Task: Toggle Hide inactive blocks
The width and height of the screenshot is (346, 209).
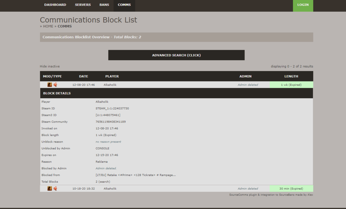Action: click(x=49, y=66)
